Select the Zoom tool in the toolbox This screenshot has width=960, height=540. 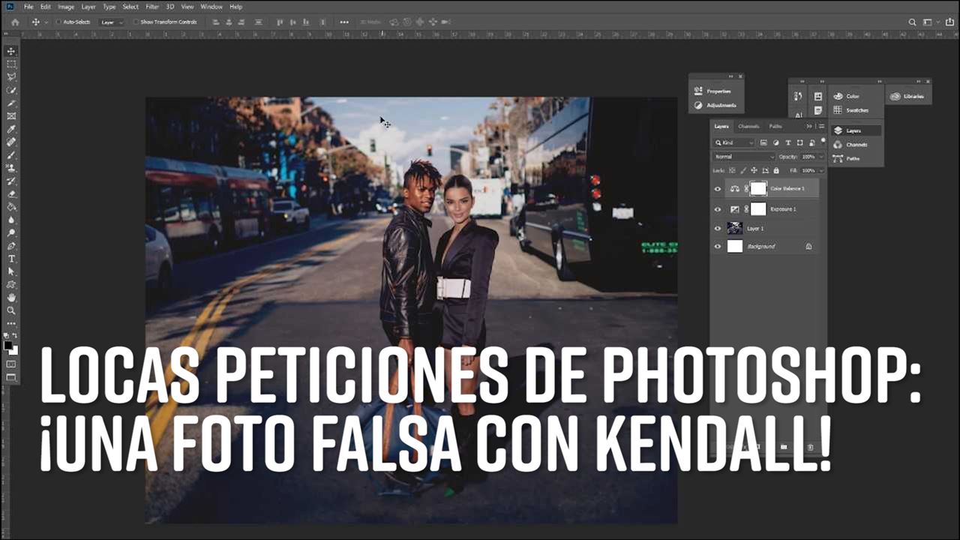coord(11,310)
